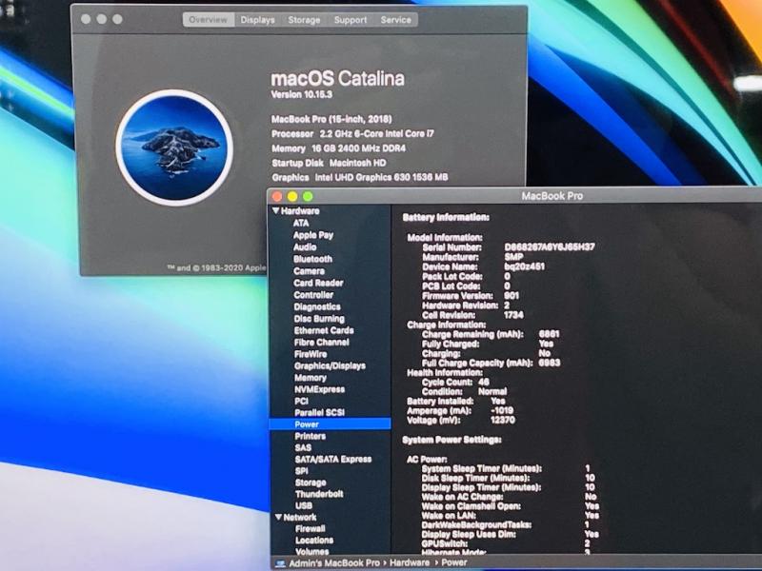Click the Manufacturer SMP row
762x571 pixels.
coord(472,257)
